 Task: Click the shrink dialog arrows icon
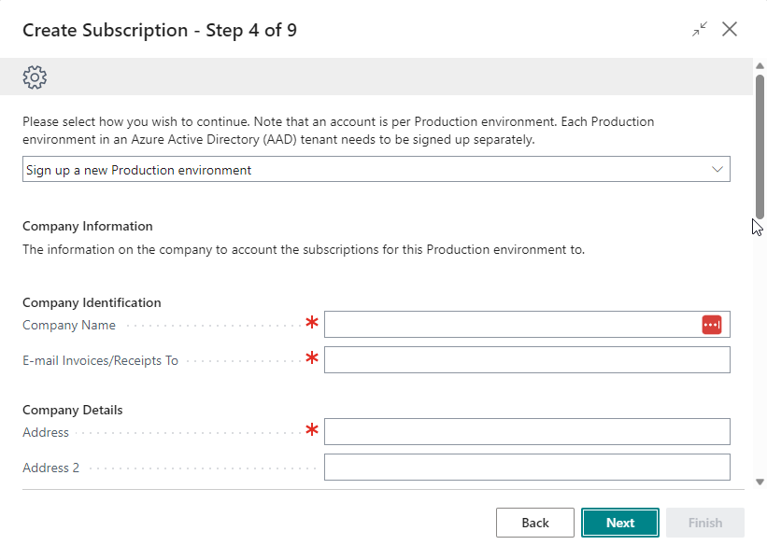(700, 30)
